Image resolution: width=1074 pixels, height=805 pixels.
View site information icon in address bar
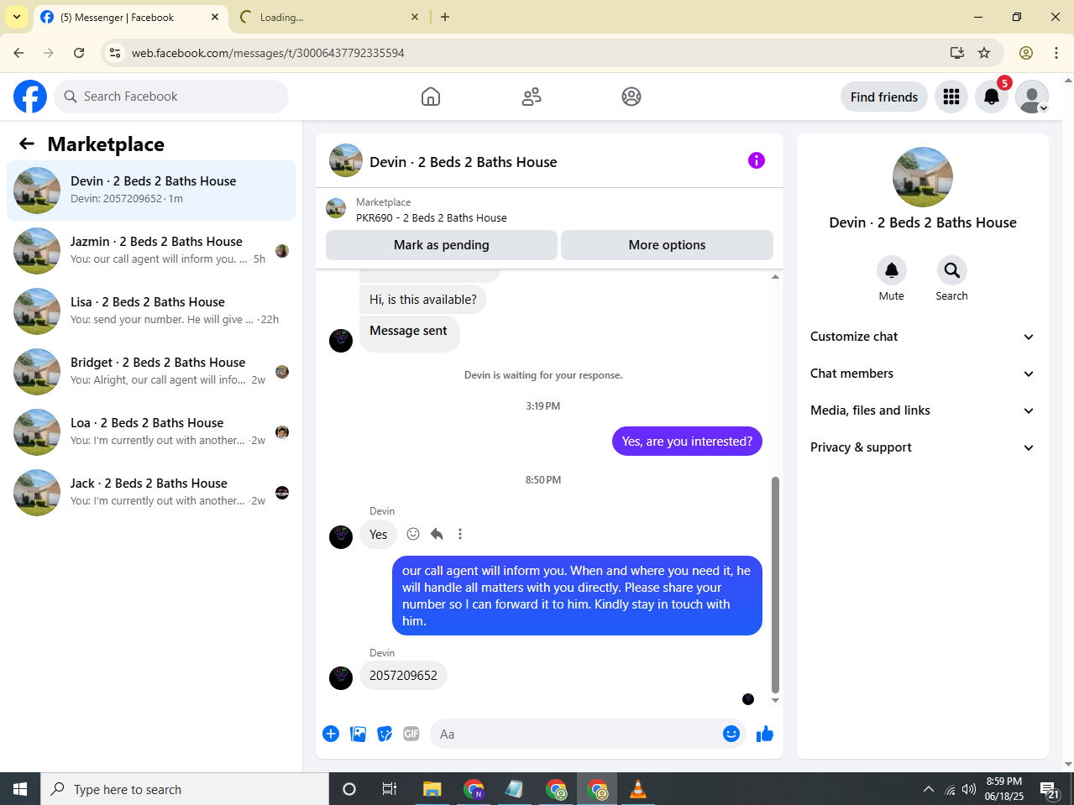115,53
